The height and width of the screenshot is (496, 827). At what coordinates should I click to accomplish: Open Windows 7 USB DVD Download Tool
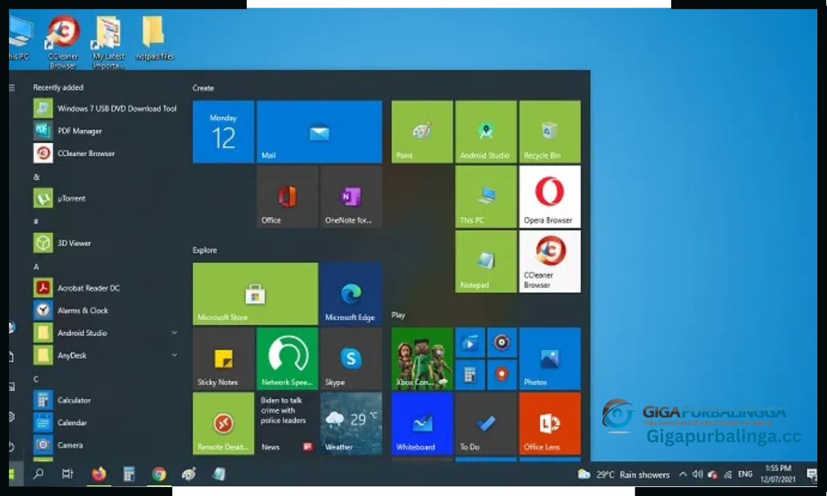pyautogui.click(x=107, y=108)
